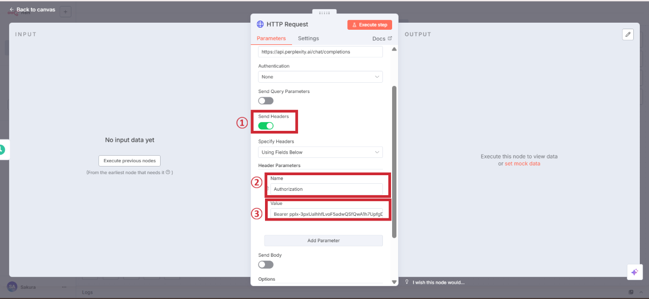Screen dimensions: 649x299
Task: Enable the Send Query Parameters toggle
Action: (266, 101)
